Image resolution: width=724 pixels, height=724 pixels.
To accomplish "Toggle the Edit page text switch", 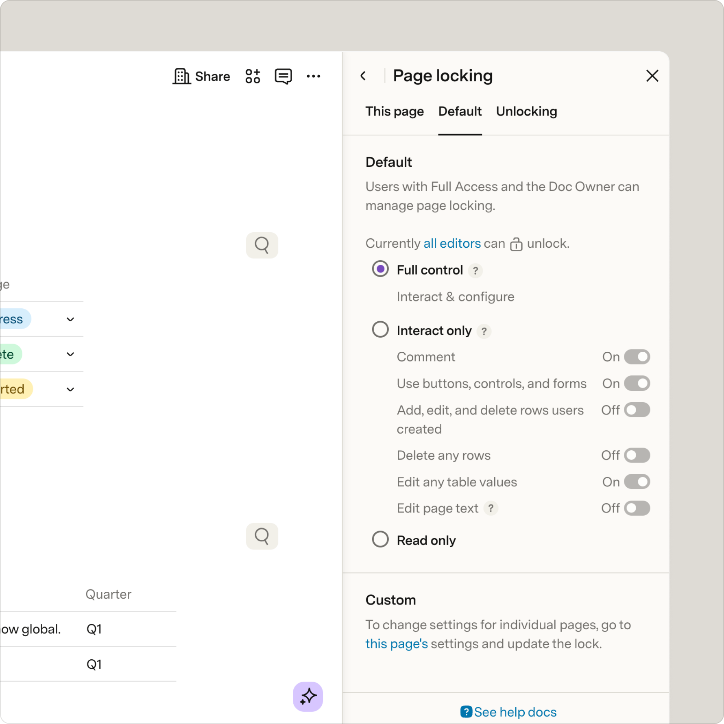I will tap(637, 508).
